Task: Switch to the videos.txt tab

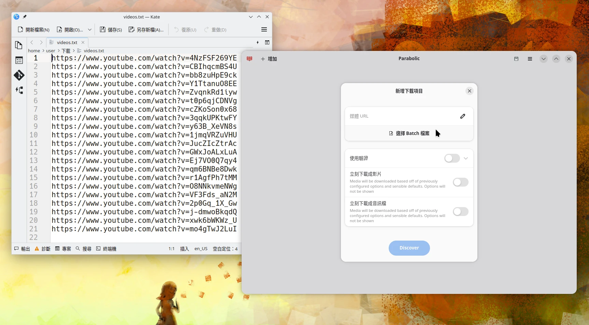Action: [x=67, y=42]
